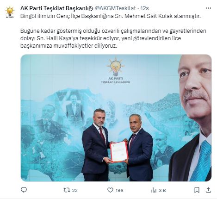
Task: Open the tweet via the 12s timestamp
Action: point(144,8)
